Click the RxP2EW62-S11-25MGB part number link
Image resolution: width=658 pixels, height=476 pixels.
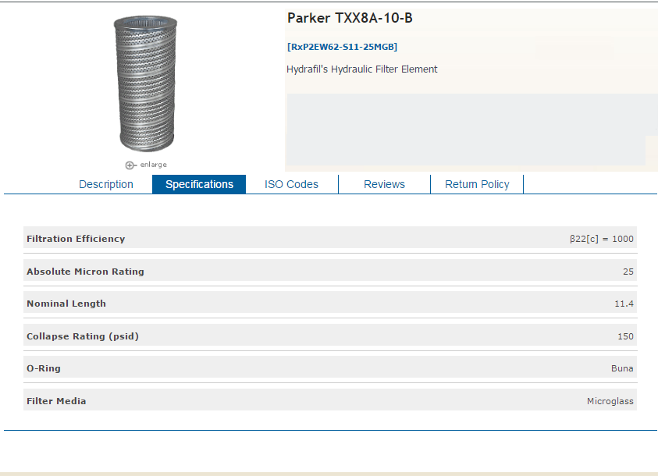pyautogui.click(x=342, y=47)
